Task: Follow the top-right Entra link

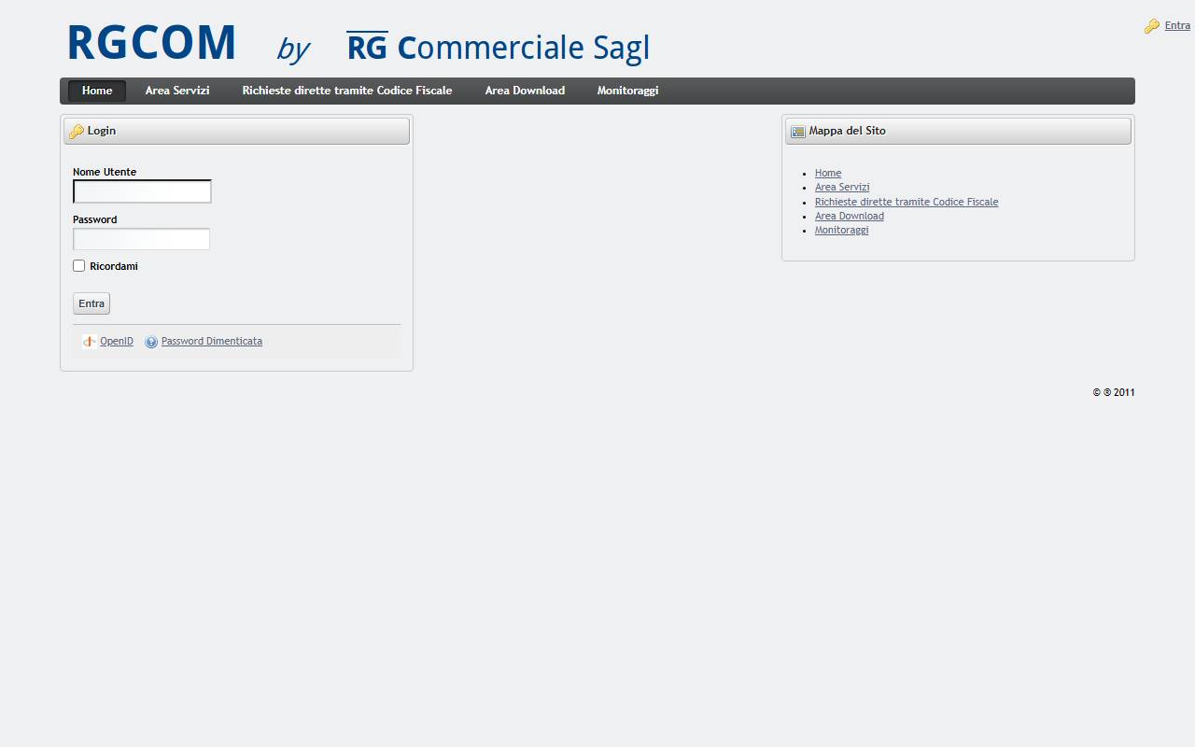Action: point(1177,26)
